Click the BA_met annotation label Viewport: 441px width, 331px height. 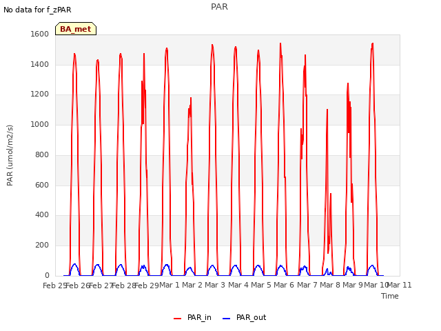coord(76,29)
